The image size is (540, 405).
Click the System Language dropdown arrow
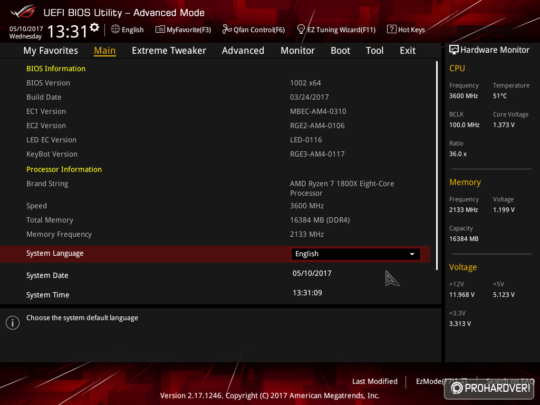412,254
